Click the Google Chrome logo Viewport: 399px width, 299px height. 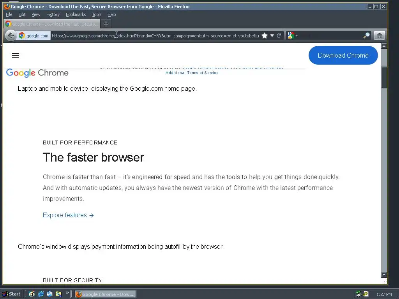(x=37, y=73)
